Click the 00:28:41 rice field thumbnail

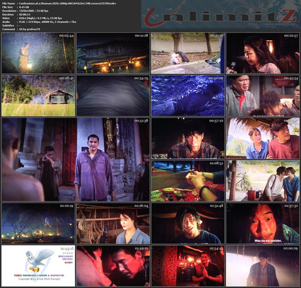38,96
